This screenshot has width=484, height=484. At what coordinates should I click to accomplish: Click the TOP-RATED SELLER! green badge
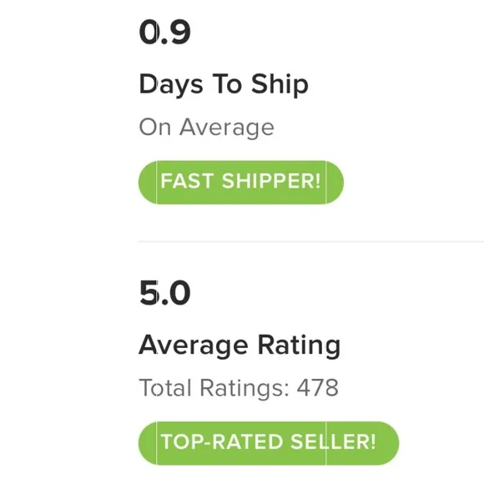tap(269, 443)
